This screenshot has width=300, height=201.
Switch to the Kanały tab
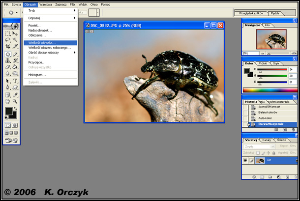pyautogui.click(x=267, y=140)
